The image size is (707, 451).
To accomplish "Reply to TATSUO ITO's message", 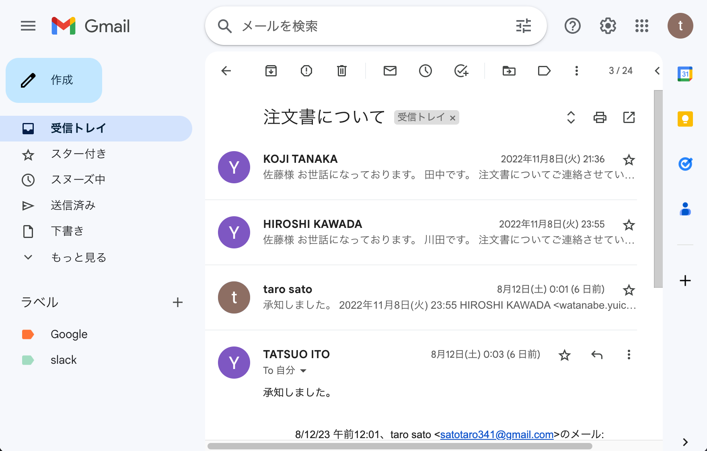I will [597, 355].
